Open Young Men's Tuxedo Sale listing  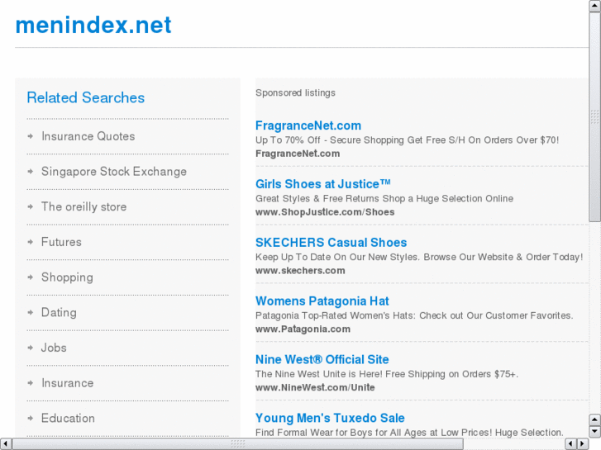point(330,419)
